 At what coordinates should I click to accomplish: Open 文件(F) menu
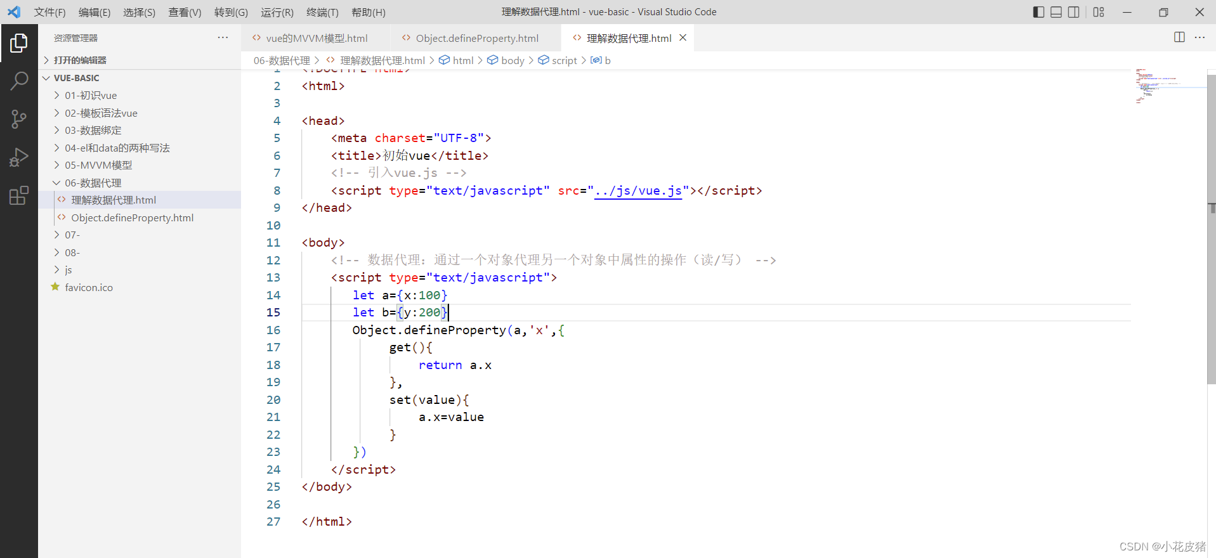tap(49, 12)
